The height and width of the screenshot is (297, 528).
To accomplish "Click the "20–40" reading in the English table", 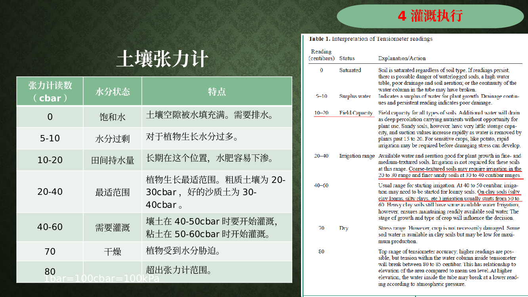I will [321, 156].
